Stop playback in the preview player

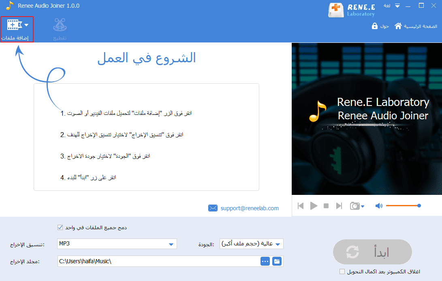click(x=326, y=206)
